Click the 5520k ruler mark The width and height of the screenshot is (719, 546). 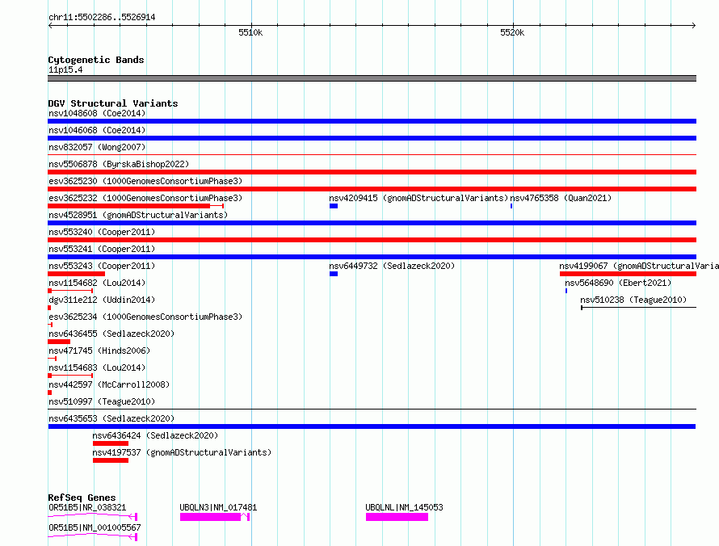pos(512,32)
